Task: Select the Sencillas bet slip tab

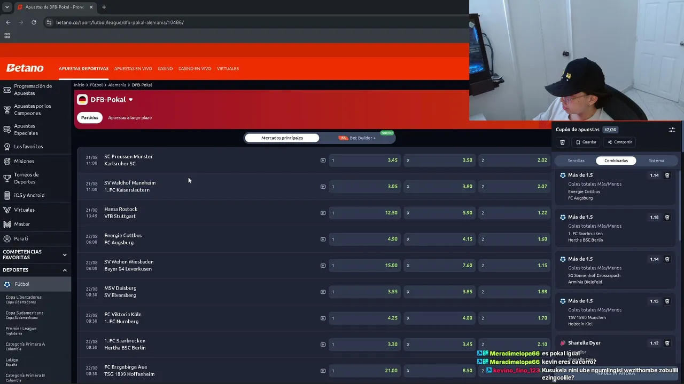Action: (576, 161)
